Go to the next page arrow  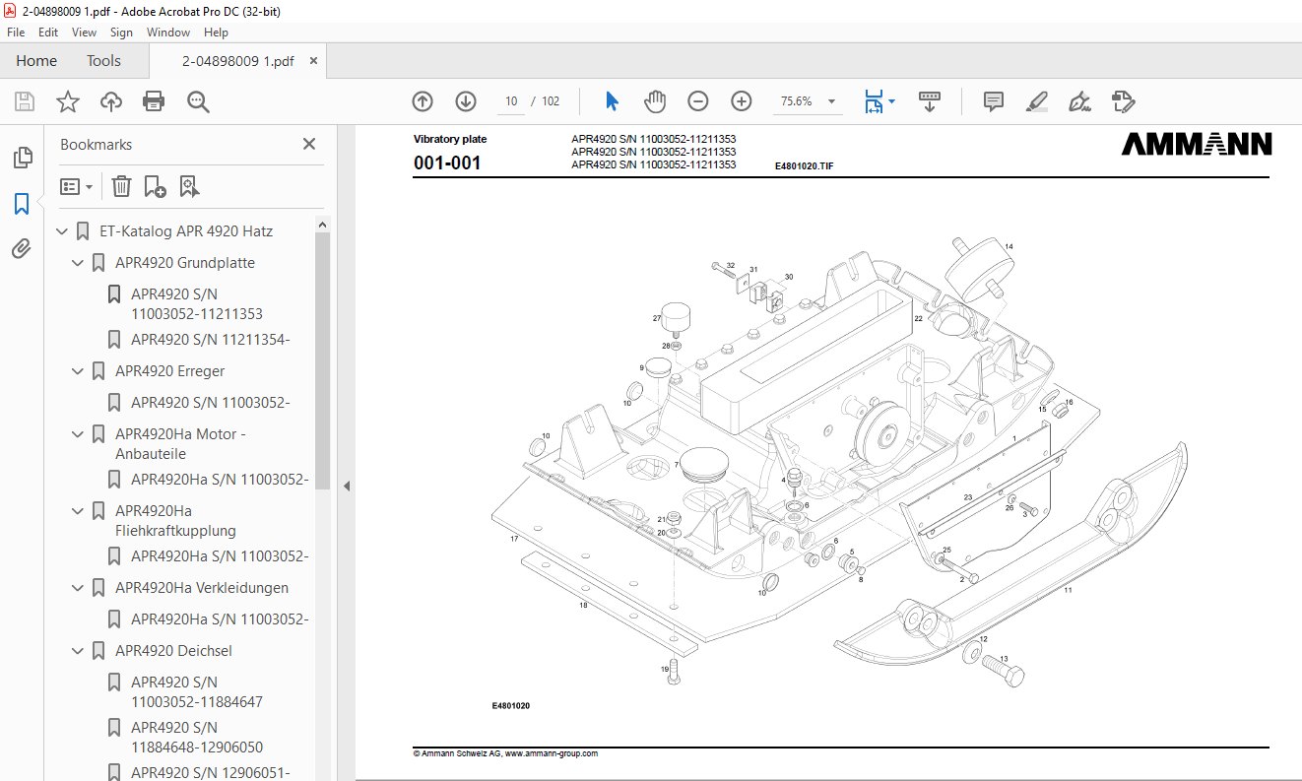[466, 101]
